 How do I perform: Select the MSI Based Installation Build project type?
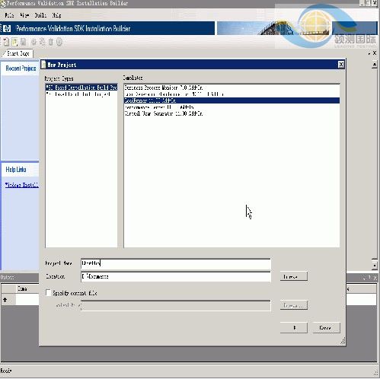pos(81,88)
